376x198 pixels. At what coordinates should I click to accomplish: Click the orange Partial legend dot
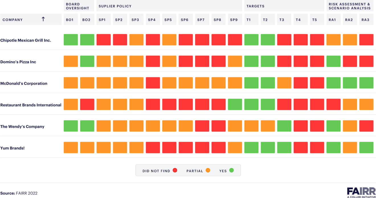pyautogui.click(x=208, y=170)
